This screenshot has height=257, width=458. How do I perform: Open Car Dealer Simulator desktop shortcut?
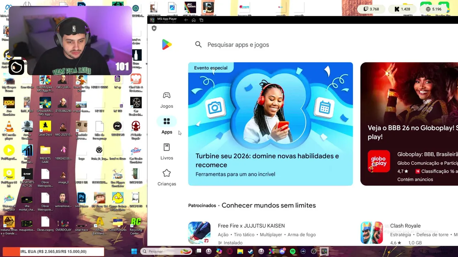coord(136,154)
